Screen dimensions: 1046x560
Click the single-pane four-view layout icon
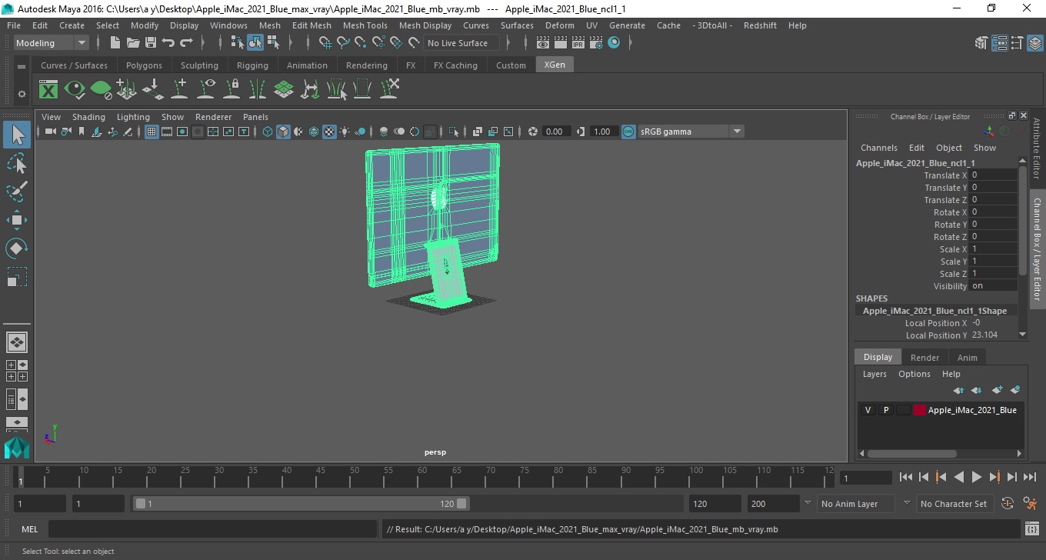pos(17,342)
